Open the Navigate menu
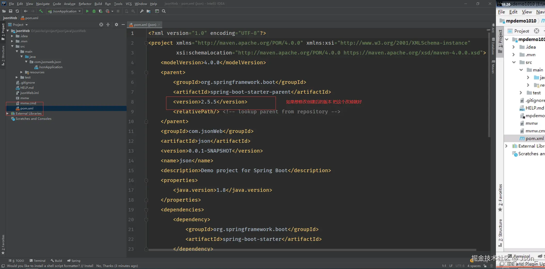 [43, 4]
